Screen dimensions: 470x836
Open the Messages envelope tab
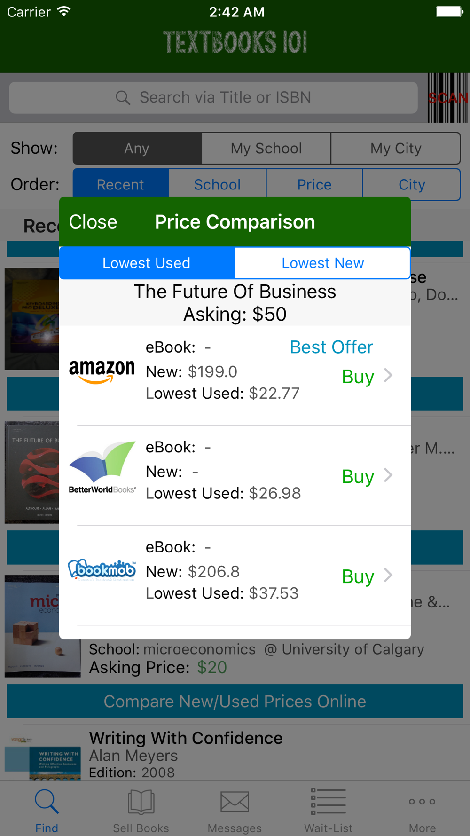tap(235, 810)
